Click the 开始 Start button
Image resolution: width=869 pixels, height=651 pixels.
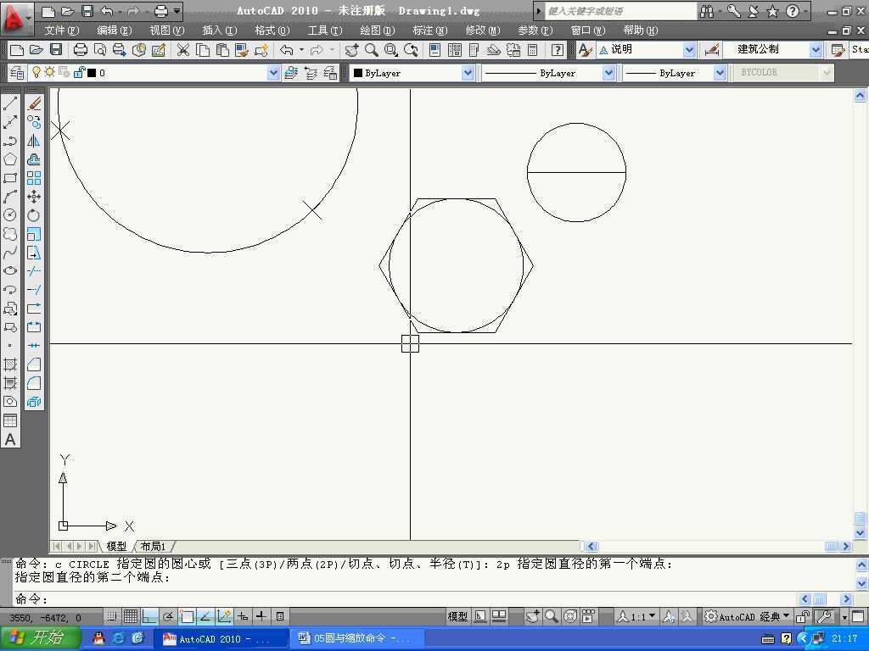click(x=40, y=638)
